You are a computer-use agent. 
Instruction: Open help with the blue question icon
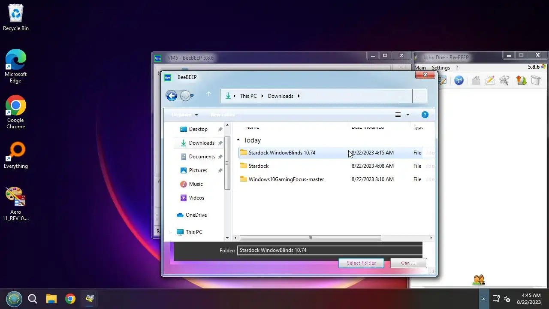pyautogui.click(x=425, y=115)
